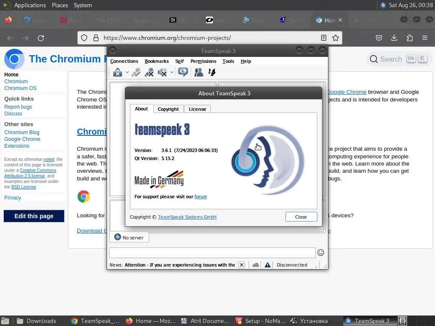Screen dimensions: 435x326
Task: Click the Edit this page button
Action: point(34,216)
